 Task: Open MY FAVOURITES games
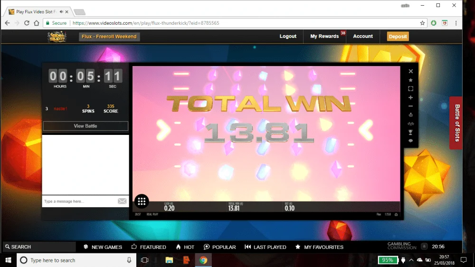[x=319, y=247]
